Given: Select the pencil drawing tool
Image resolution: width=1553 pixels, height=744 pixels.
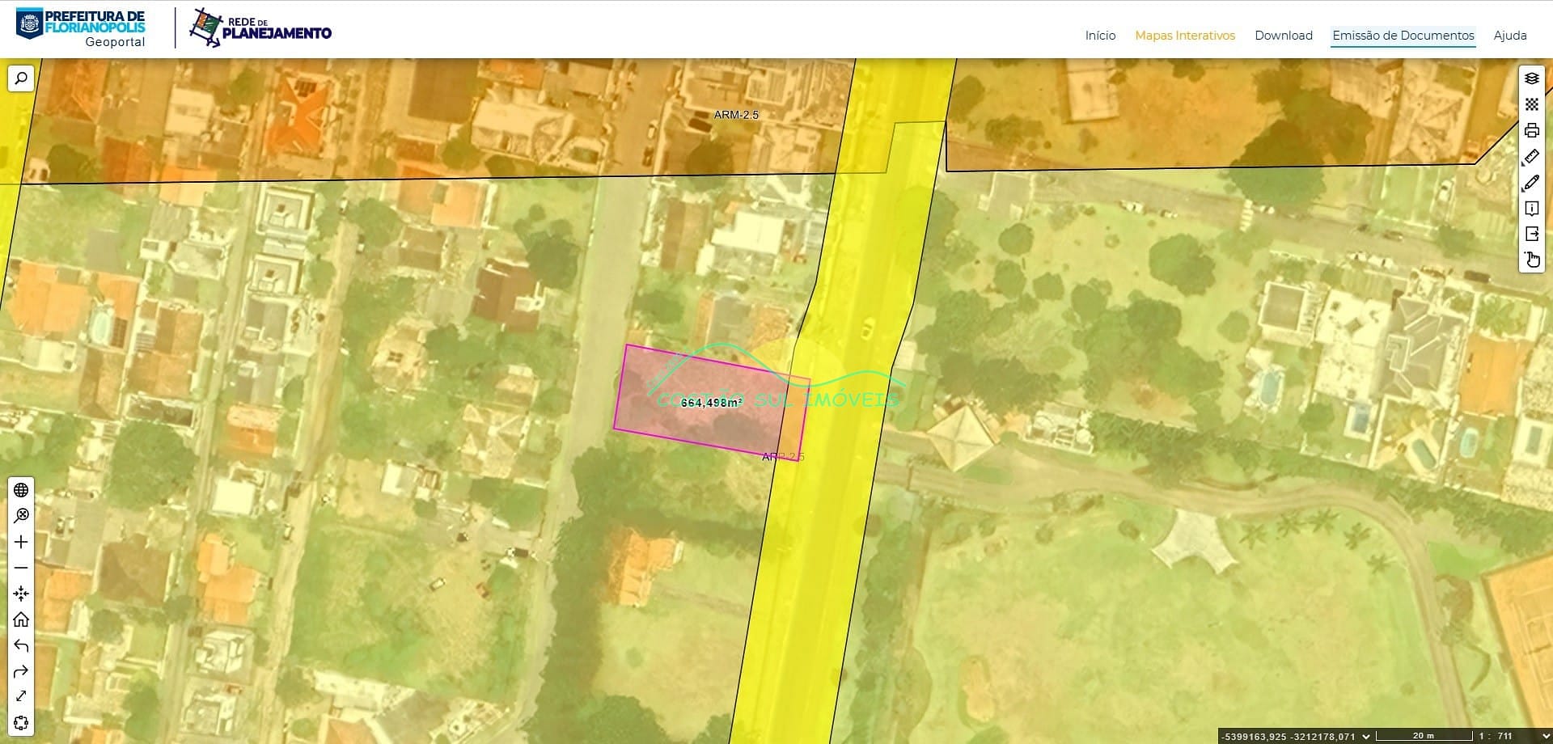Looking at the screenshot, I should pyautogui.click(x=1531, y=183).
